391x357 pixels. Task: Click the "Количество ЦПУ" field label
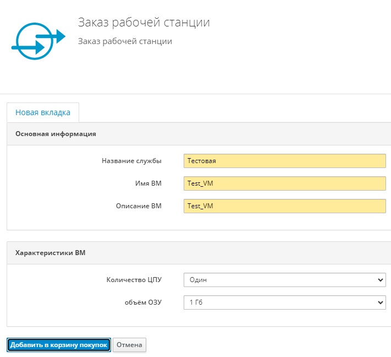pyautogui.click(x=134, y=280)
